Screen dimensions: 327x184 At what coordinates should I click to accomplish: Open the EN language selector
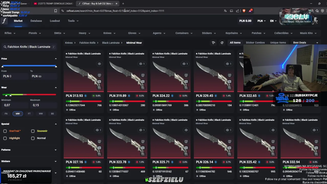coord(273,21)
